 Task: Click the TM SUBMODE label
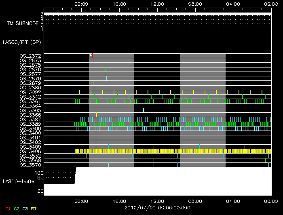pyautogui.click(x=23, y=23)
